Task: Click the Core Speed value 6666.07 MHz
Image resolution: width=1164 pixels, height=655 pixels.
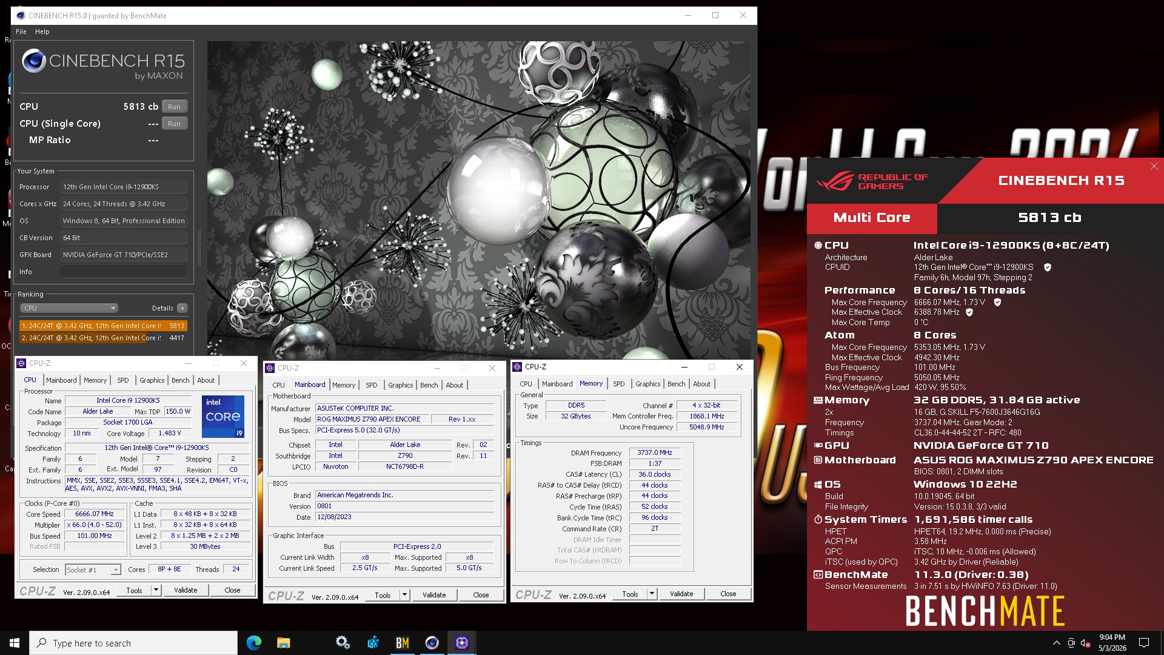Action: (95, 514)
